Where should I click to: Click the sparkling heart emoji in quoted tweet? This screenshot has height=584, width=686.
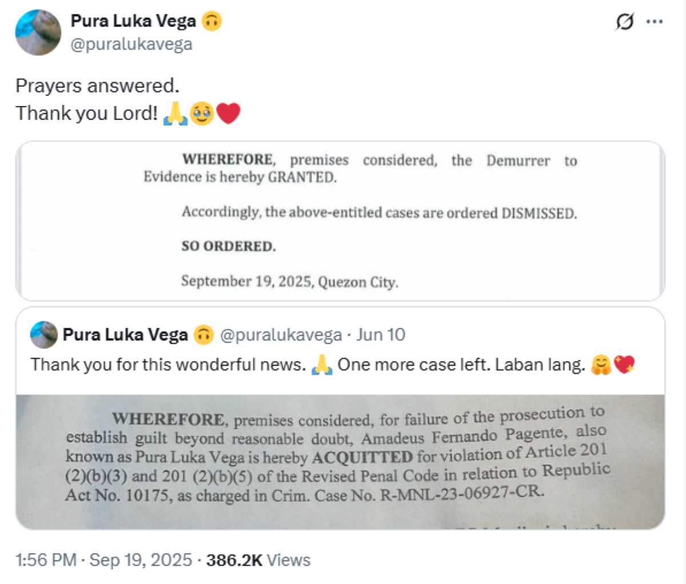tap(624, 364)
